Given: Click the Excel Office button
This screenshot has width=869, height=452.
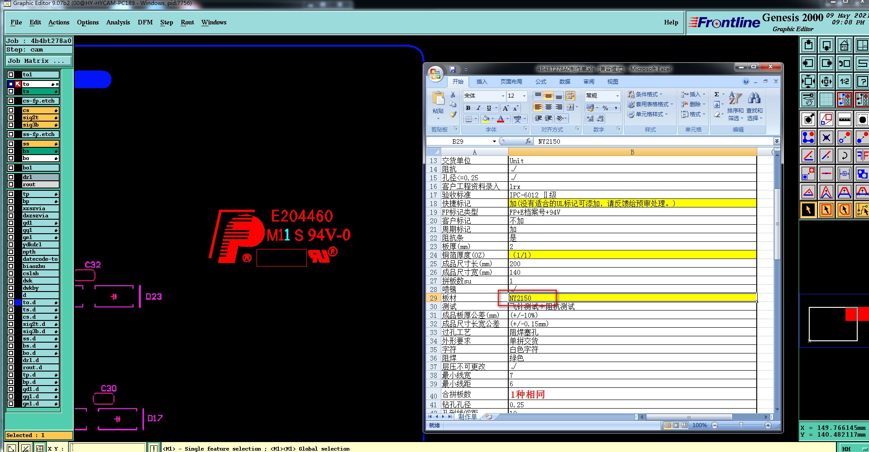Looking at the screenshot, I should pos(435,73).
